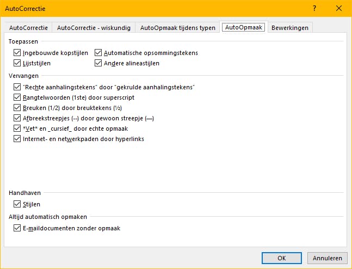Select the AutoOpmaak tijdens typen tab
The image size is (352, 269).
(177, 28)
